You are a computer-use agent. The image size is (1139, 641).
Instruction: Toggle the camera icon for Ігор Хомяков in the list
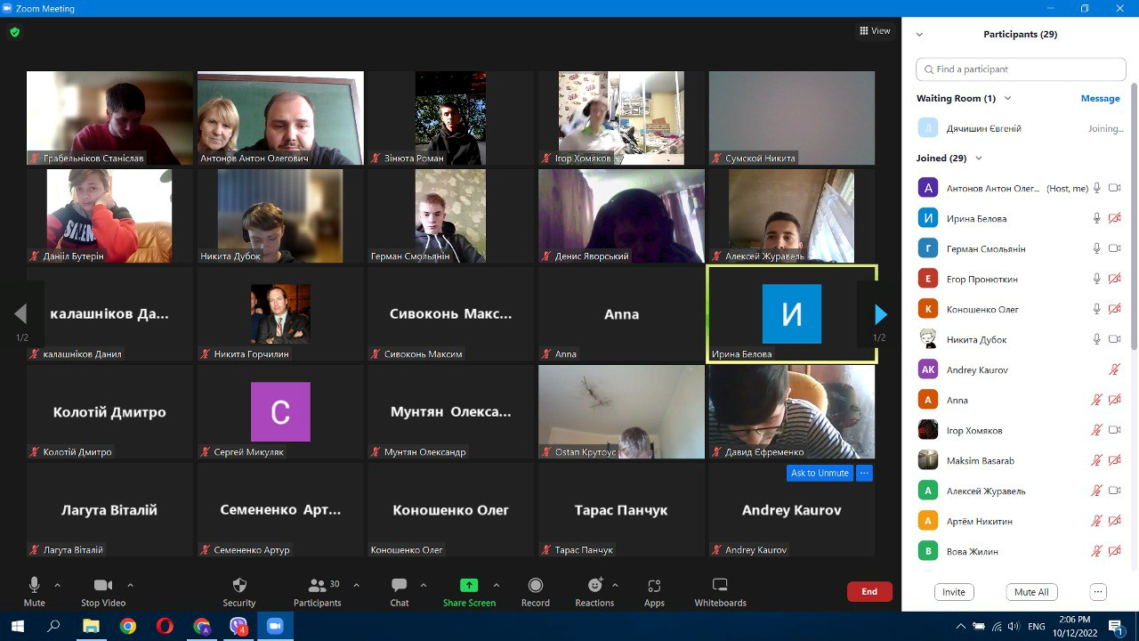(x=1114, y=430)
